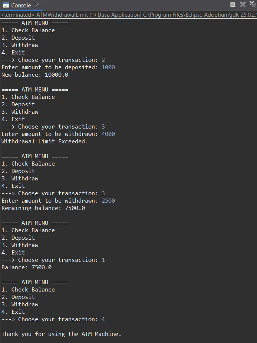The height and width of the screenshot is (343, 257).
Task: Click the '4. Exit' menu option text
Action: coord(12,52)
